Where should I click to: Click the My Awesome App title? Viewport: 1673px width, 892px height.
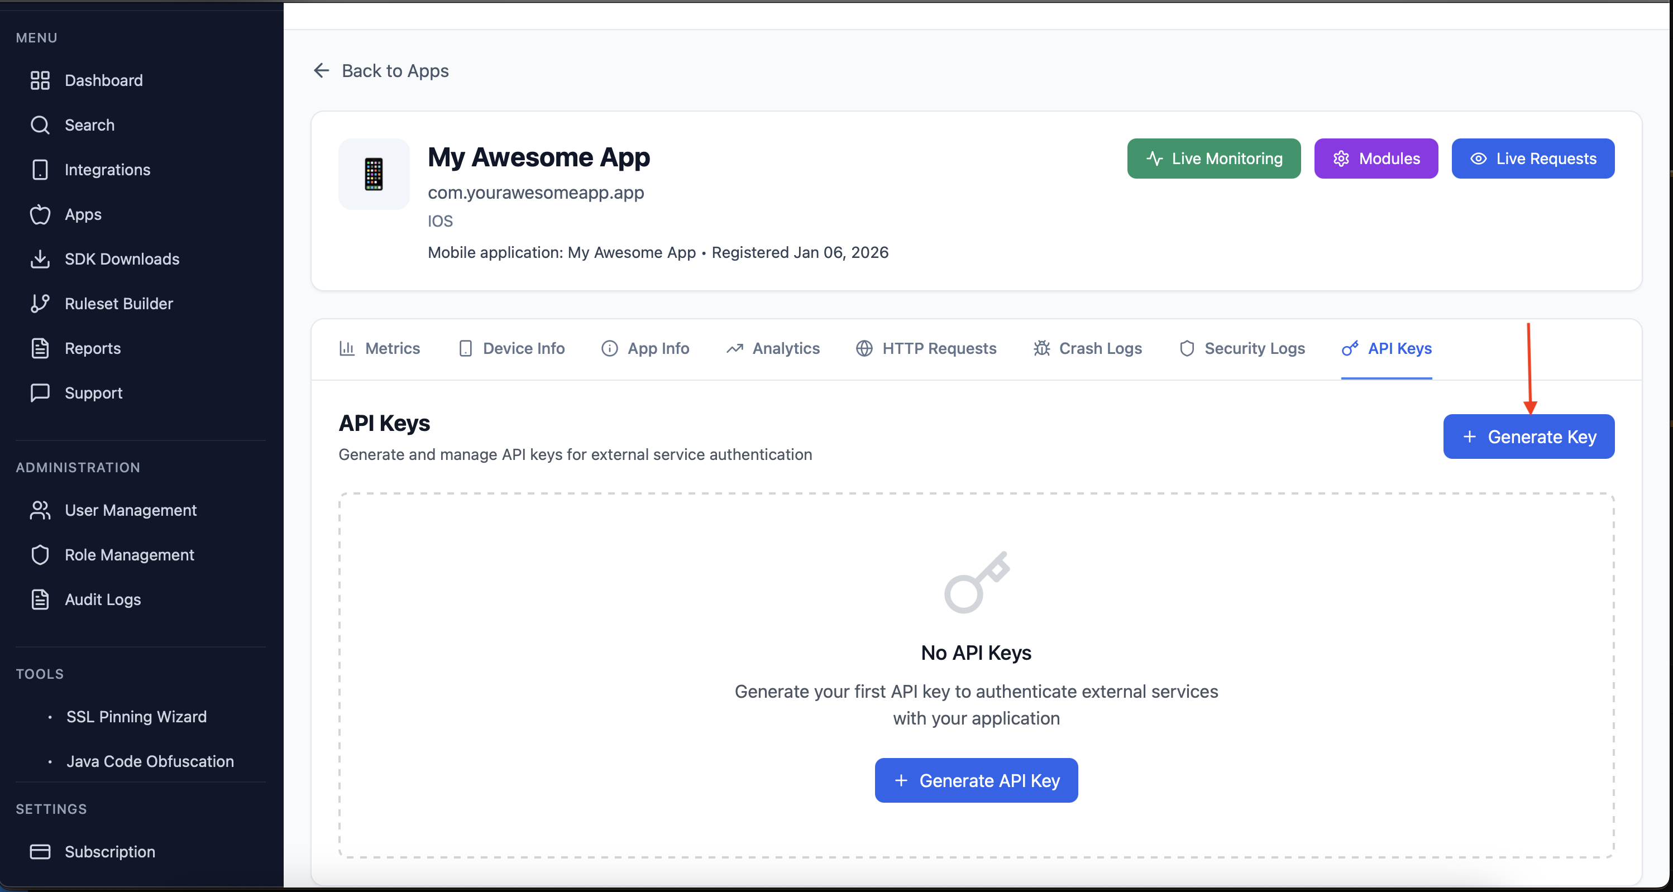539,158
